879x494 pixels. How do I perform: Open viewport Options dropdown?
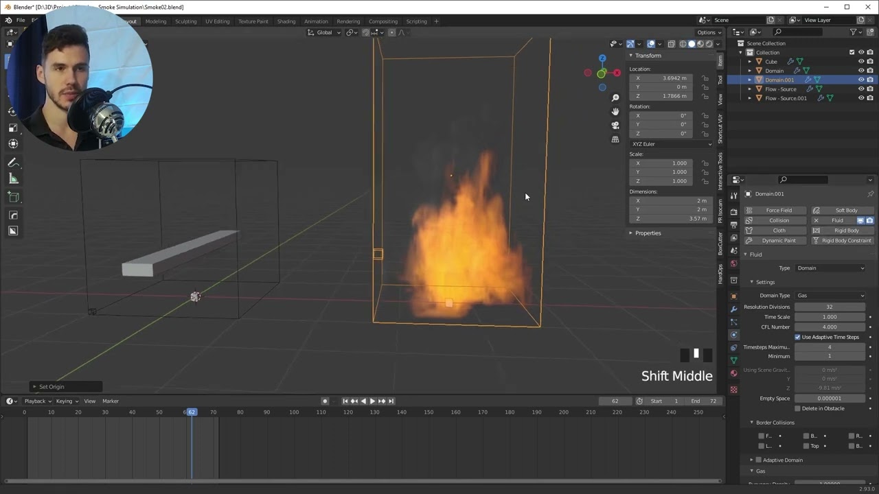(708, 32)
